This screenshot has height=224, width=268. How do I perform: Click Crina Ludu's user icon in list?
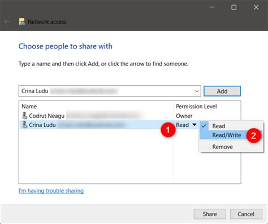point(24,125)
